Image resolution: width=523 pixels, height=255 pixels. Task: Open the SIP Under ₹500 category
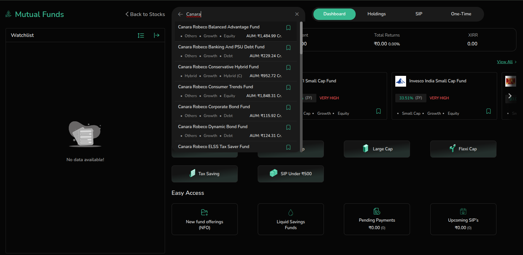pyautogui.click(x=291, y=174)
